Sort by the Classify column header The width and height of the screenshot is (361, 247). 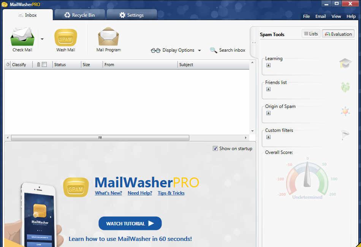(x=19, y=65)
